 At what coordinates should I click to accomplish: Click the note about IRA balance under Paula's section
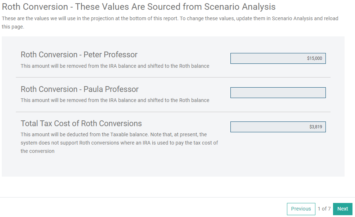115,100
